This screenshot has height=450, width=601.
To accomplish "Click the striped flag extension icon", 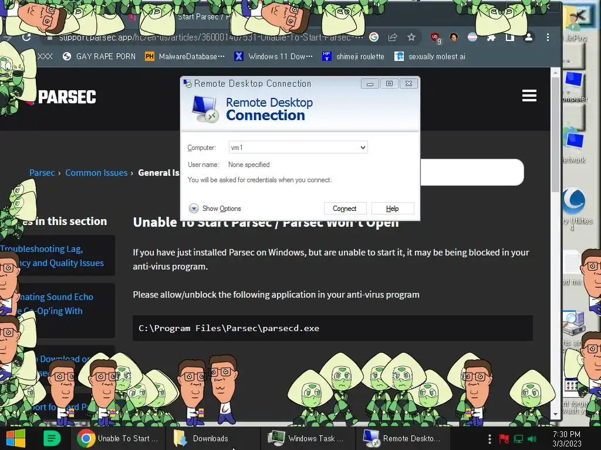I will [472, 37].
